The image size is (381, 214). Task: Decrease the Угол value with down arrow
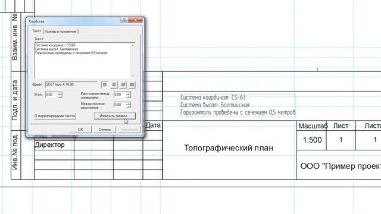[x=60, y=96]
